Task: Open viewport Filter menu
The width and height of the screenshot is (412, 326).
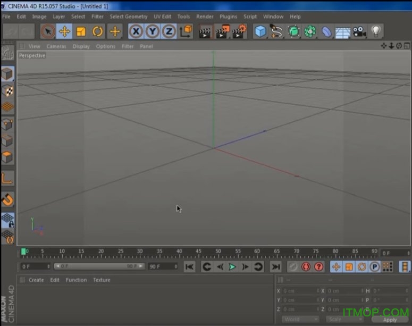Action: pyautogui.click(x=128, y=46)
